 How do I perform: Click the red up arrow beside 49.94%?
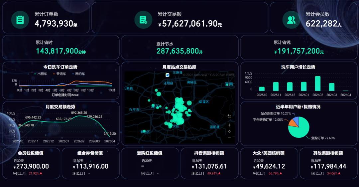point(219,173)
